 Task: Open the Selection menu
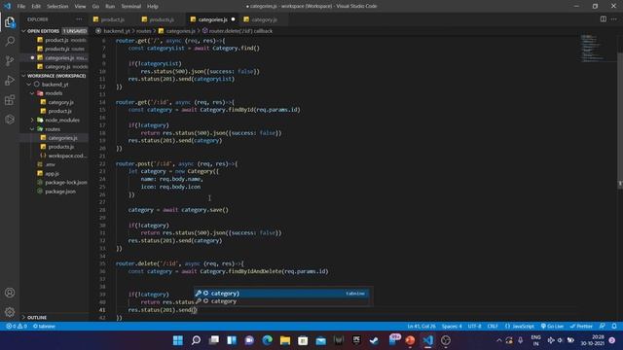57,7
